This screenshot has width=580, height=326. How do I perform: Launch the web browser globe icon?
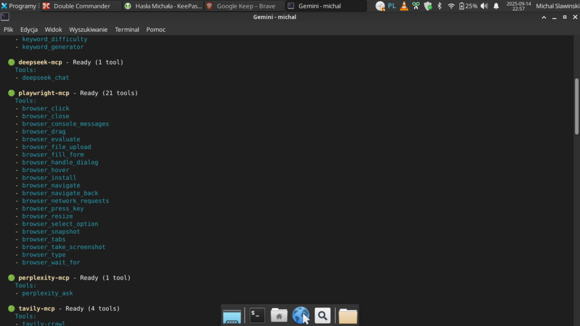point(301,315)
